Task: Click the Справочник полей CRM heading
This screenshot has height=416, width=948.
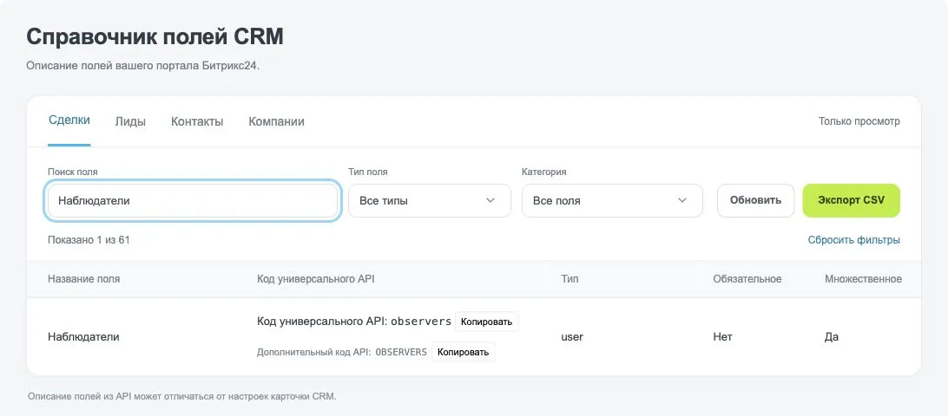Action: [x=155, y=36]
